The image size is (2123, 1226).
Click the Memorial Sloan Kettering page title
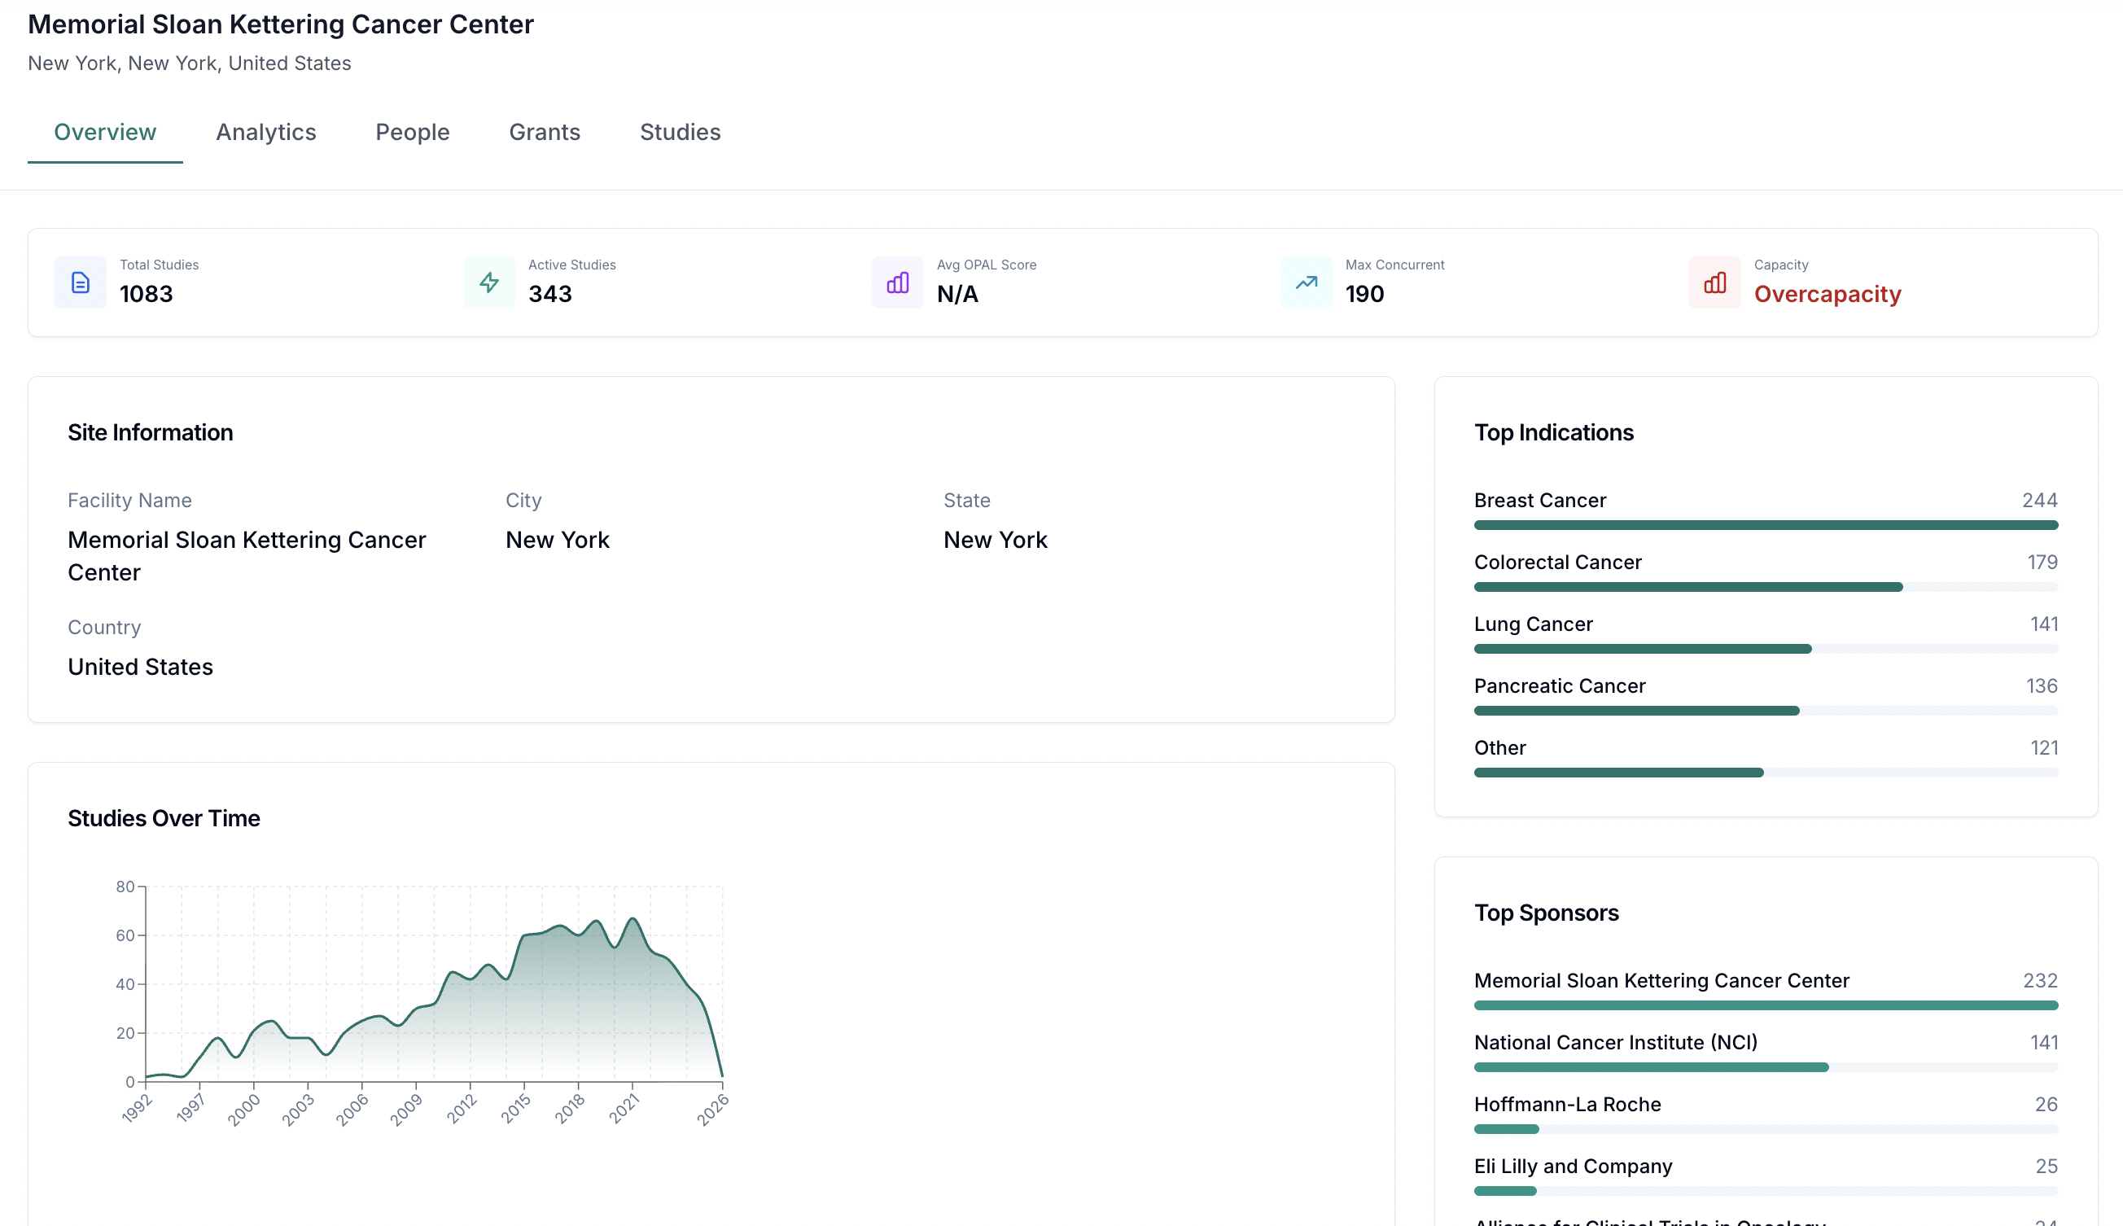(280, 24)
